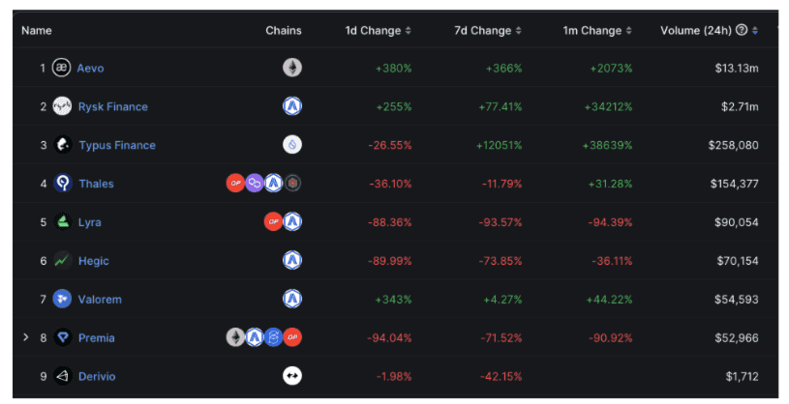Open the Derivio protocol link
Screen dimensions: 789x404
click(97, 376)
